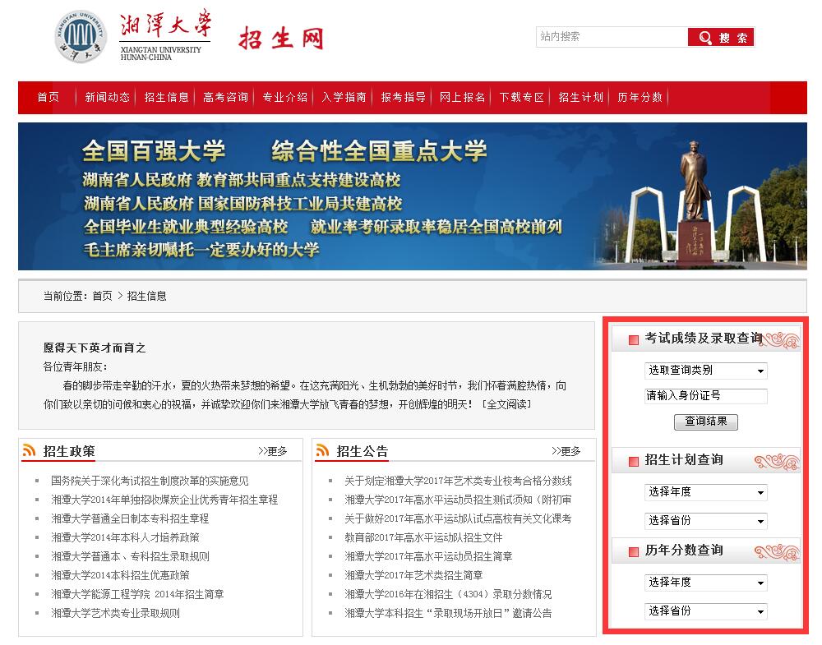The image size is (822, 645).
Task: Open 湘潭大学普通全日制本专科招生章程
Action: coord(130,518)
